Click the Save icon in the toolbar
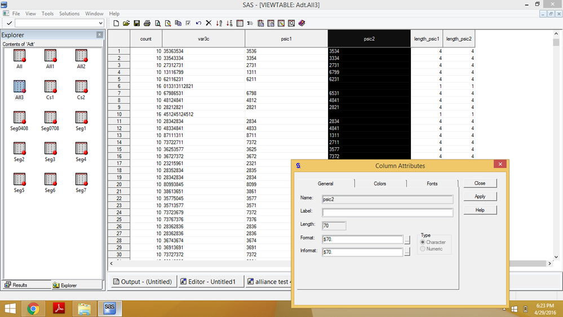This screenshot has height=317, width=563. click(136, 23)
